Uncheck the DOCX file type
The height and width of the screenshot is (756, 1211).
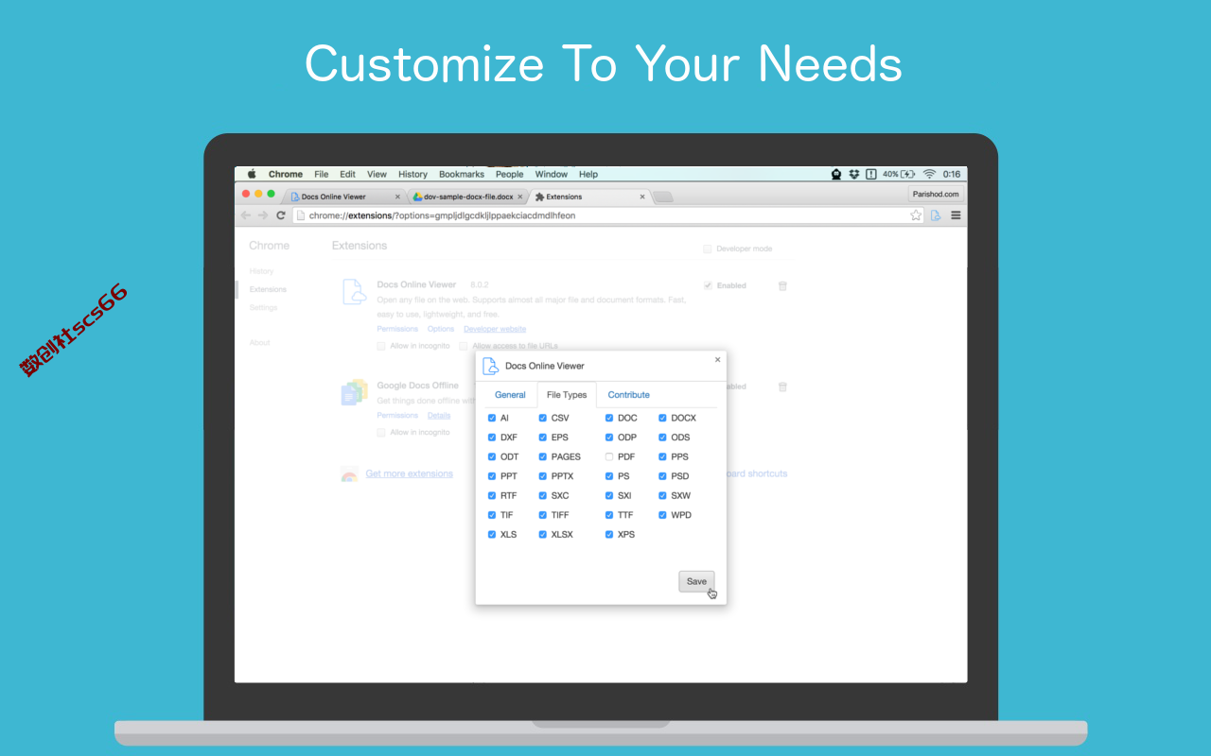pyautogui.click(x=662, y=418)
